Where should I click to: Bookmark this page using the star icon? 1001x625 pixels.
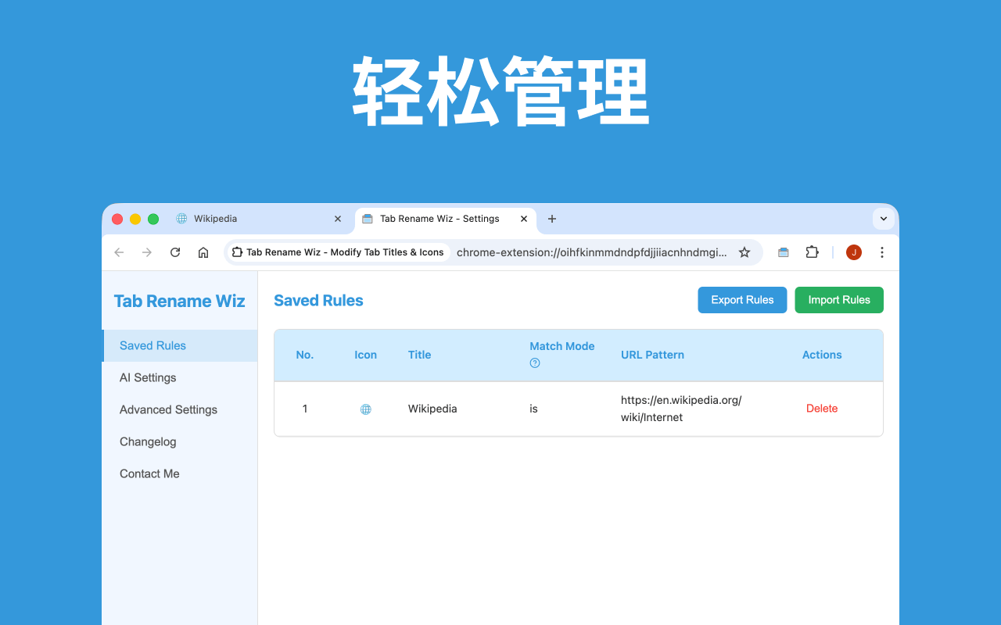pos(744,252)
